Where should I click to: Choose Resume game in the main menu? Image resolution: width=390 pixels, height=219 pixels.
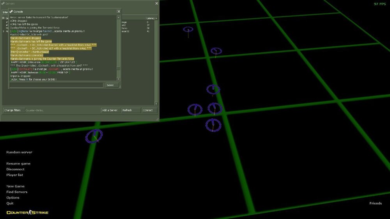point(18,164)
